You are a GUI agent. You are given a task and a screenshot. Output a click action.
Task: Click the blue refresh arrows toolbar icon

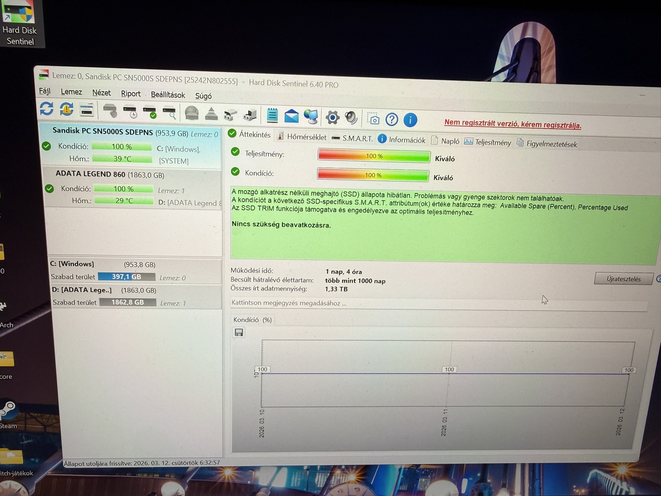pyautogui.click(x=47, y=108)
